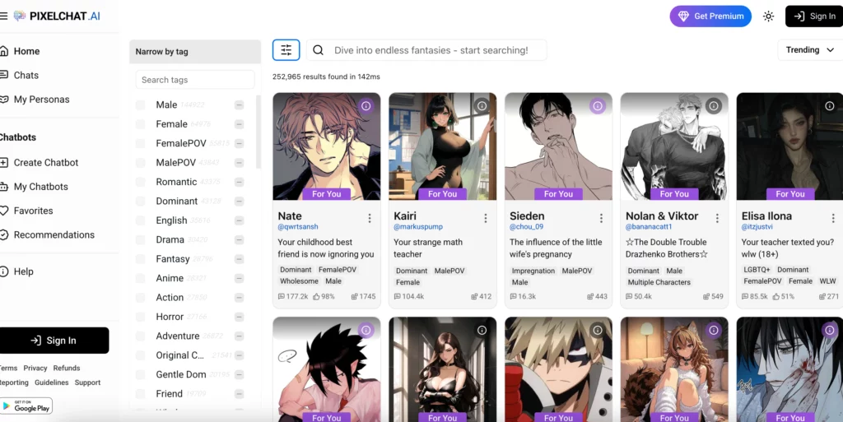Open three-dot menu for Kairi
This screenshot has width=843, height=422.
pos(486,218)
